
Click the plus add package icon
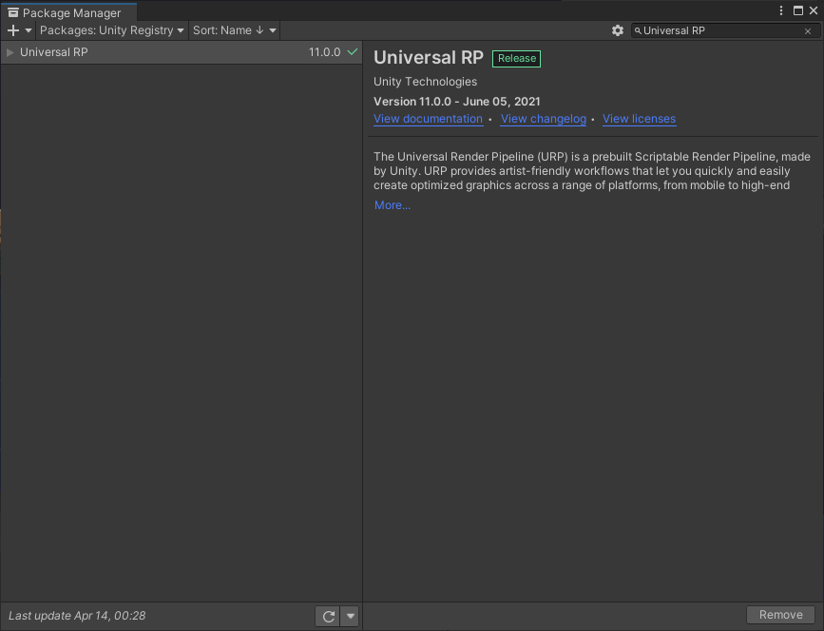pyautogui.click(x=13, y=30)
